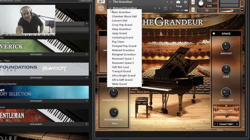Choose Crisp Pop Grand preset

[x=122, y=25]
